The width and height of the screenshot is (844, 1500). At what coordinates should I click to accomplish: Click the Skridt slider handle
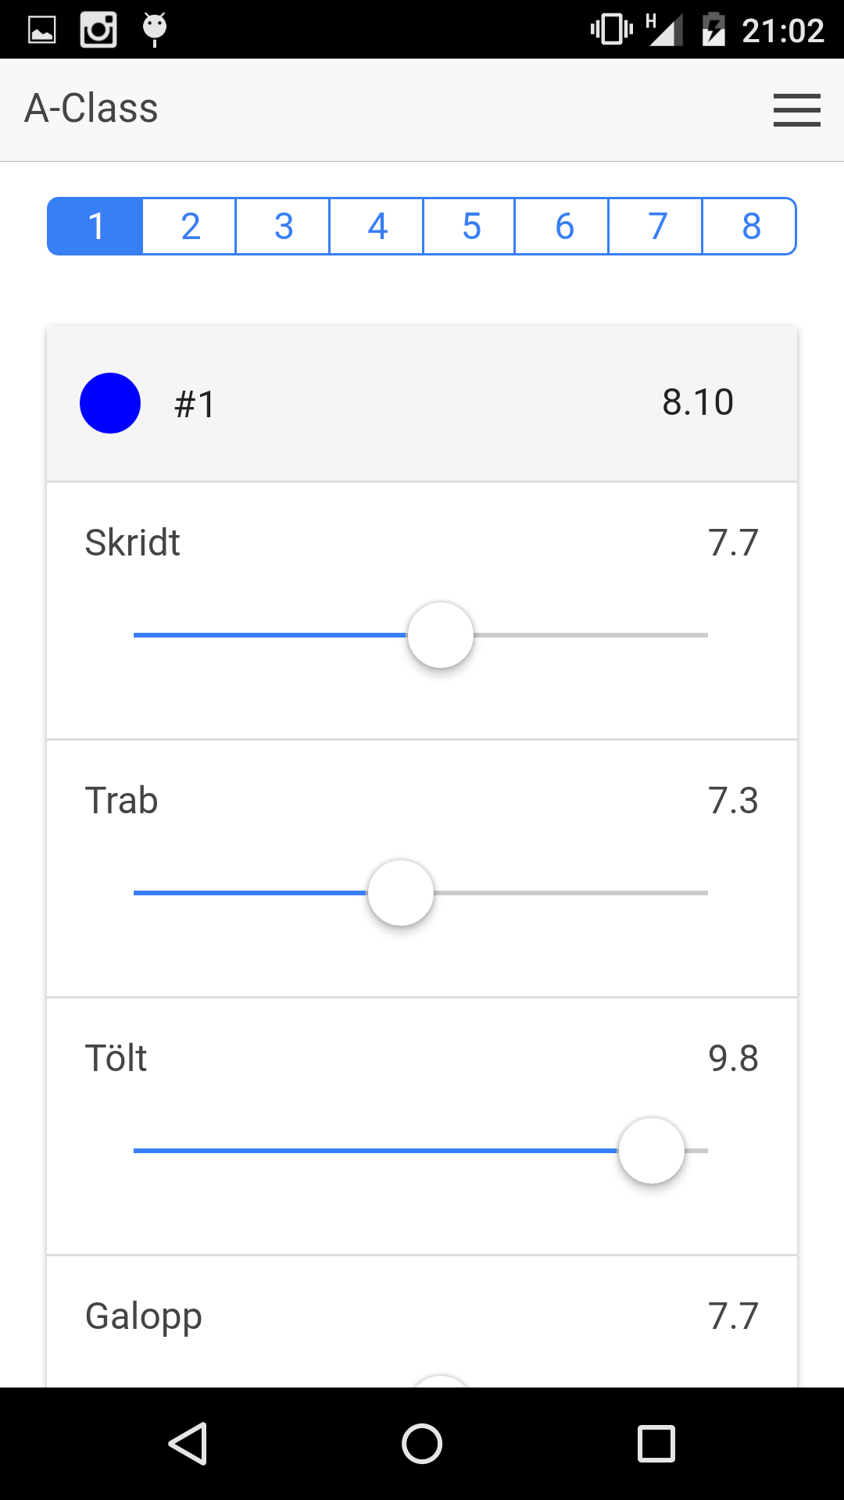click(441, 635)
